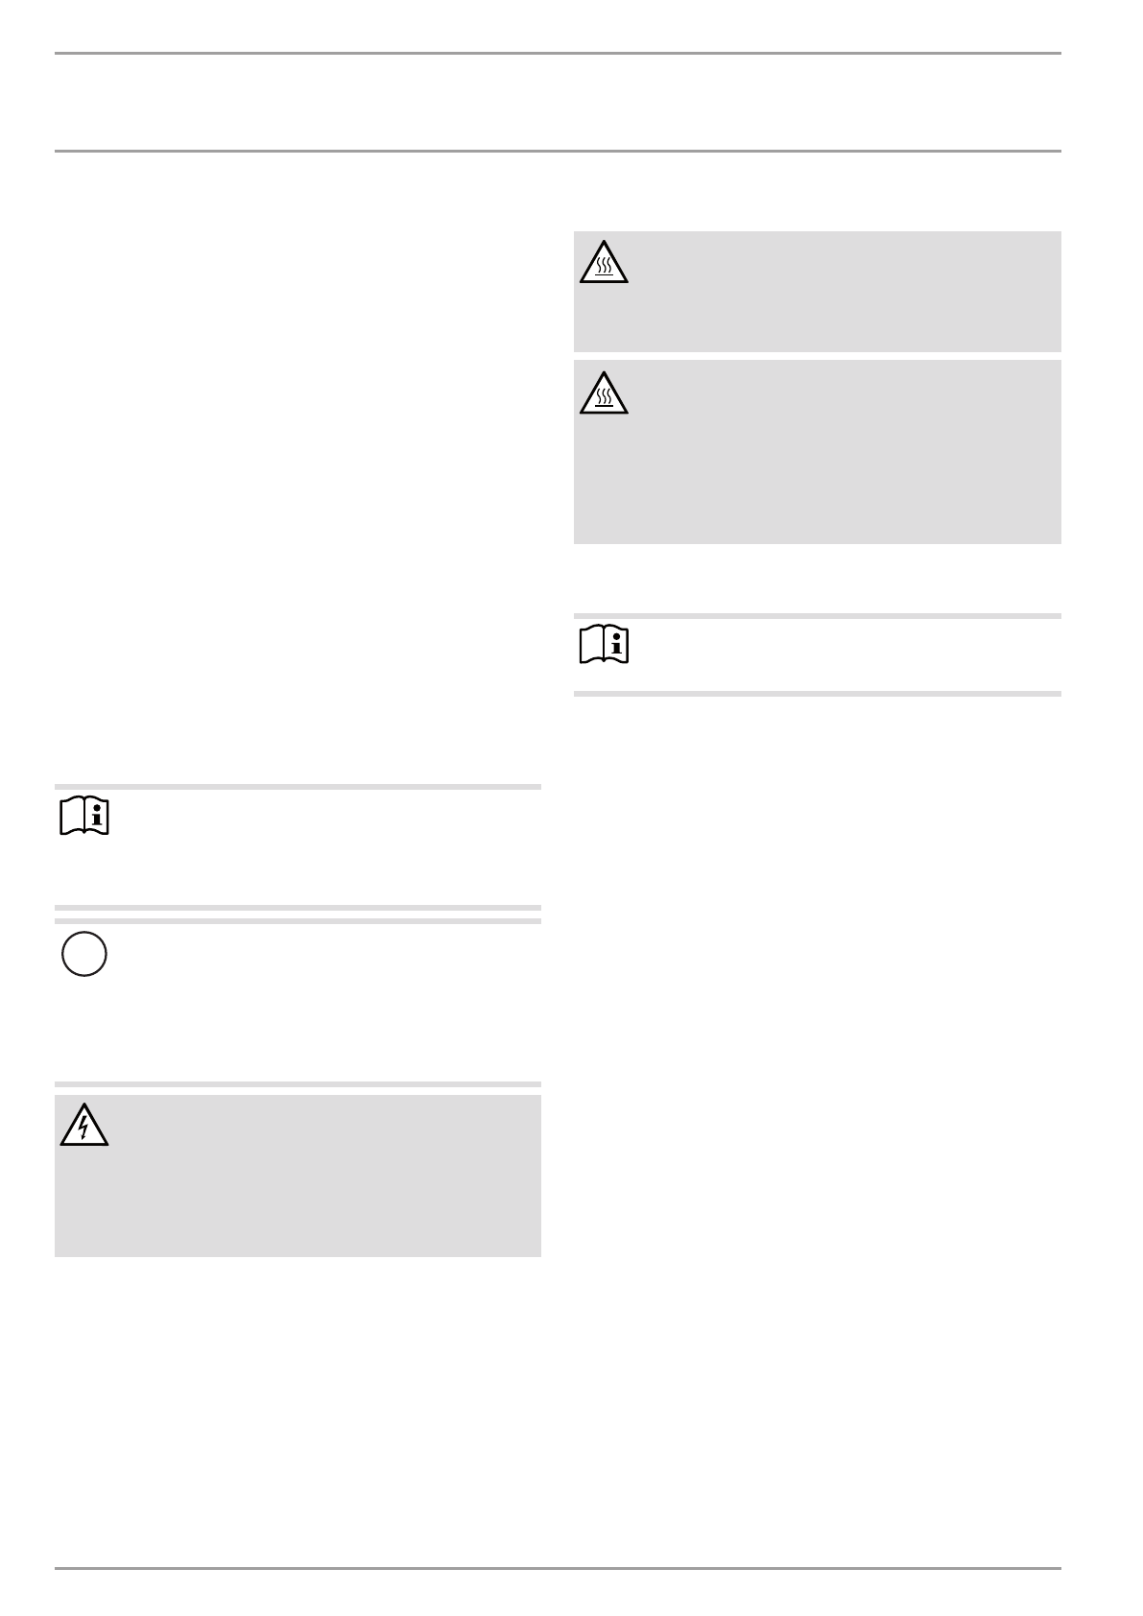Click the hot-surface icon in the taller gray box

point(604,392)
